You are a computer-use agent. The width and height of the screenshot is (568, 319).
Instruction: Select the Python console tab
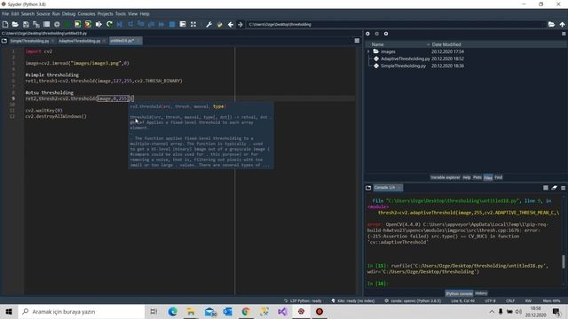pyautogui.click(x=459, y=293)
